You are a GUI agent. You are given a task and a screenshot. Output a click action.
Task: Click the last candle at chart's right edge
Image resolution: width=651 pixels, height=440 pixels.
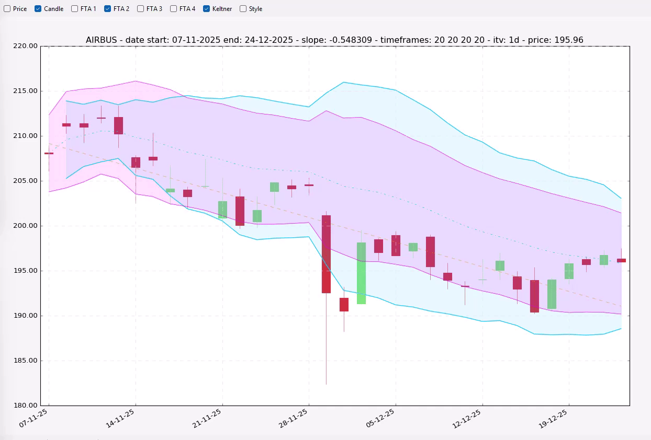[621, 260]
